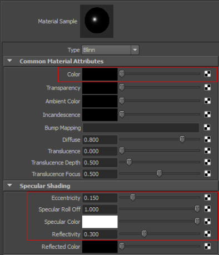This screenshot has height=255, width=219.
Task: Open the black Color swatch
Action: coord(100,74)
